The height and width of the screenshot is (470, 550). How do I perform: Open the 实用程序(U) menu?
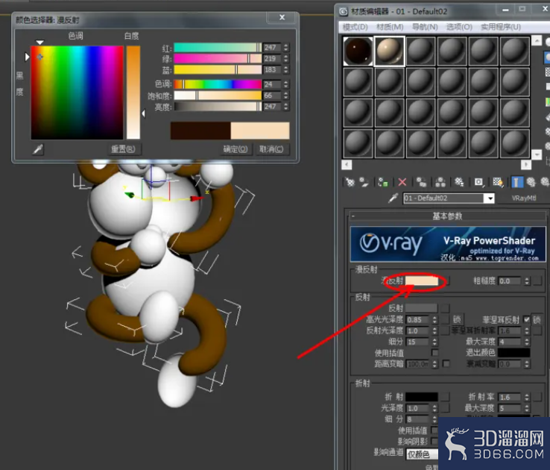click(501, 27)
